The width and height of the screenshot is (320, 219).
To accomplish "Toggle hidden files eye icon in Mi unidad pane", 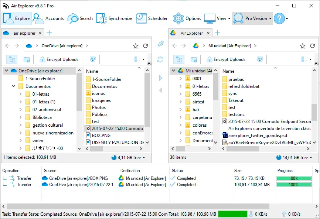I will 260,59.
